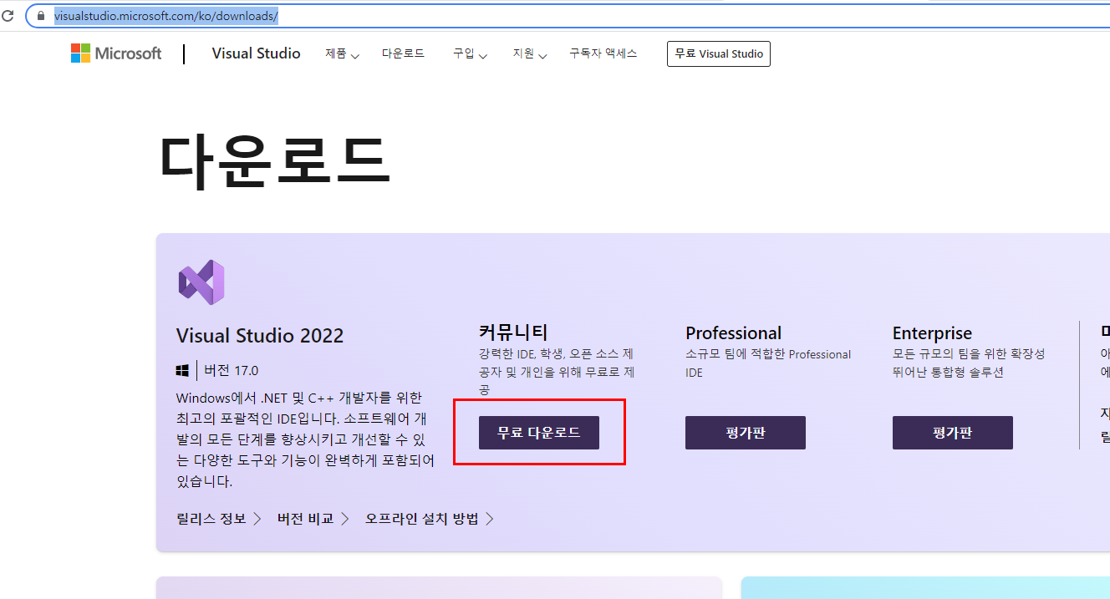Viewport: 1110px width, 599px height.
Task: Open the 릴리스 정보 link
Action: pos(219,519)
